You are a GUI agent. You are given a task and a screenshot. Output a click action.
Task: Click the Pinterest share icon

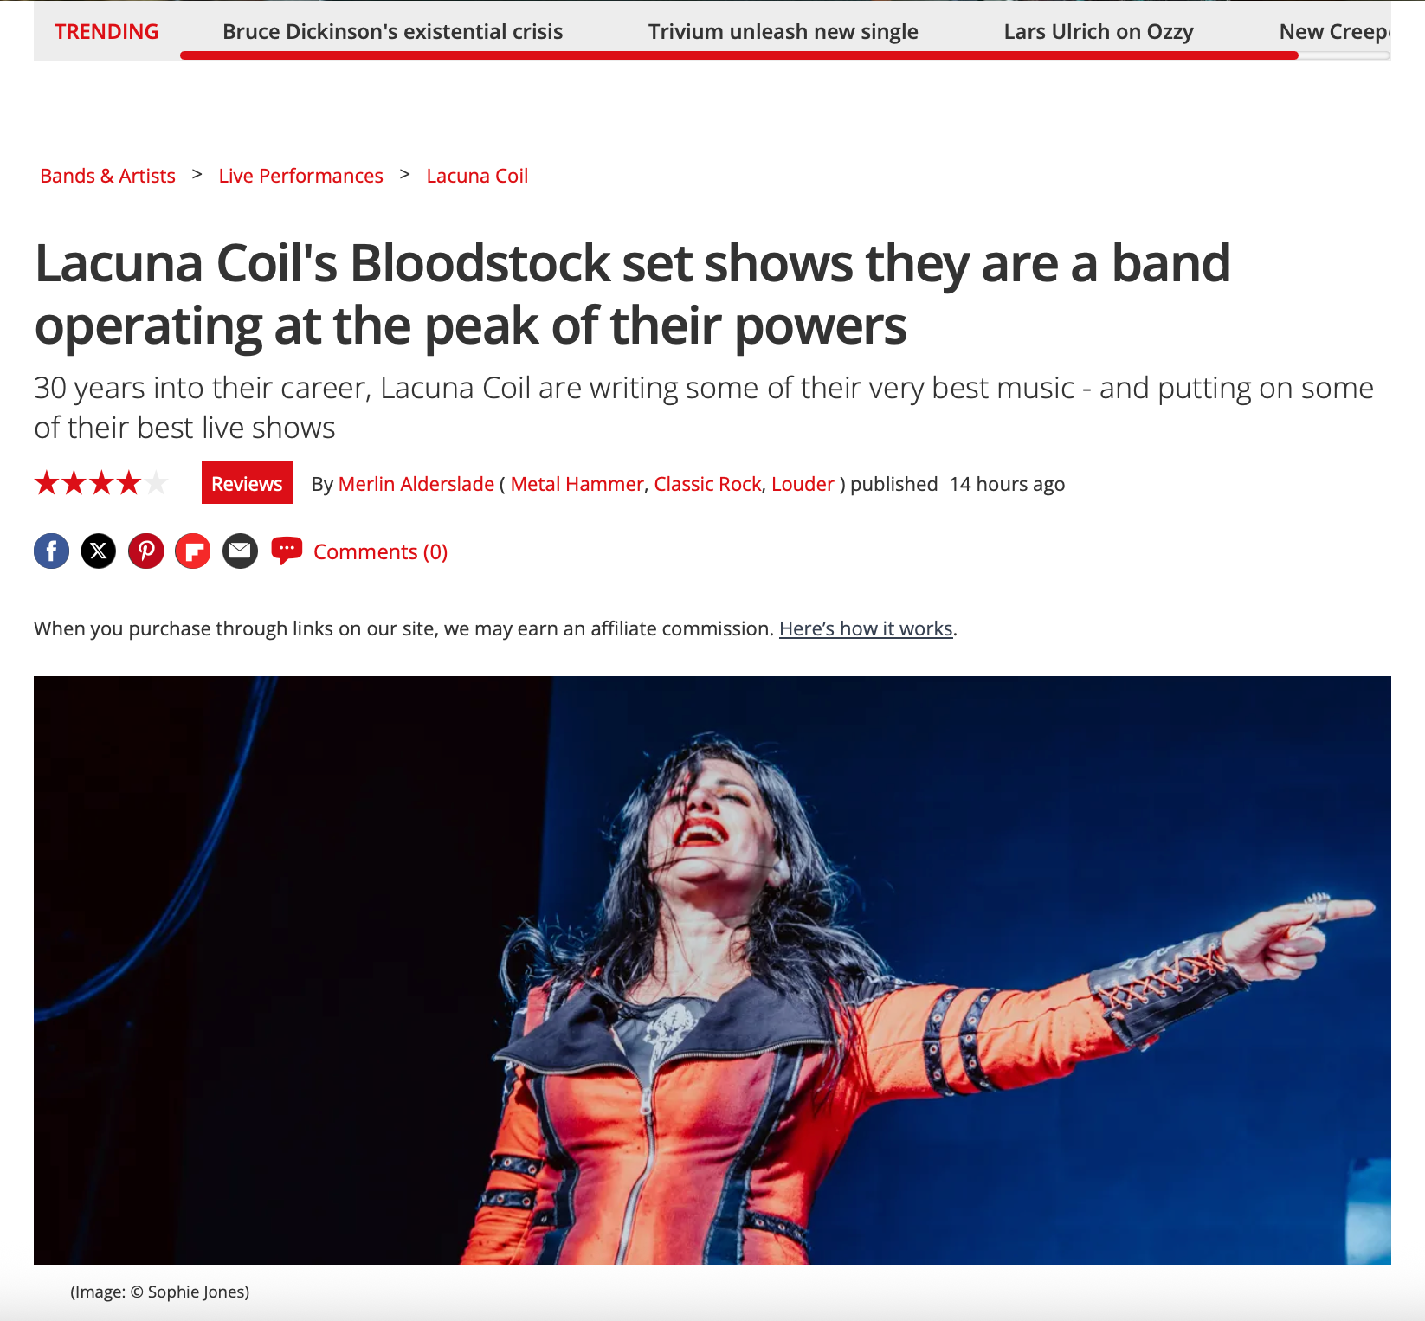pos(146,551)
